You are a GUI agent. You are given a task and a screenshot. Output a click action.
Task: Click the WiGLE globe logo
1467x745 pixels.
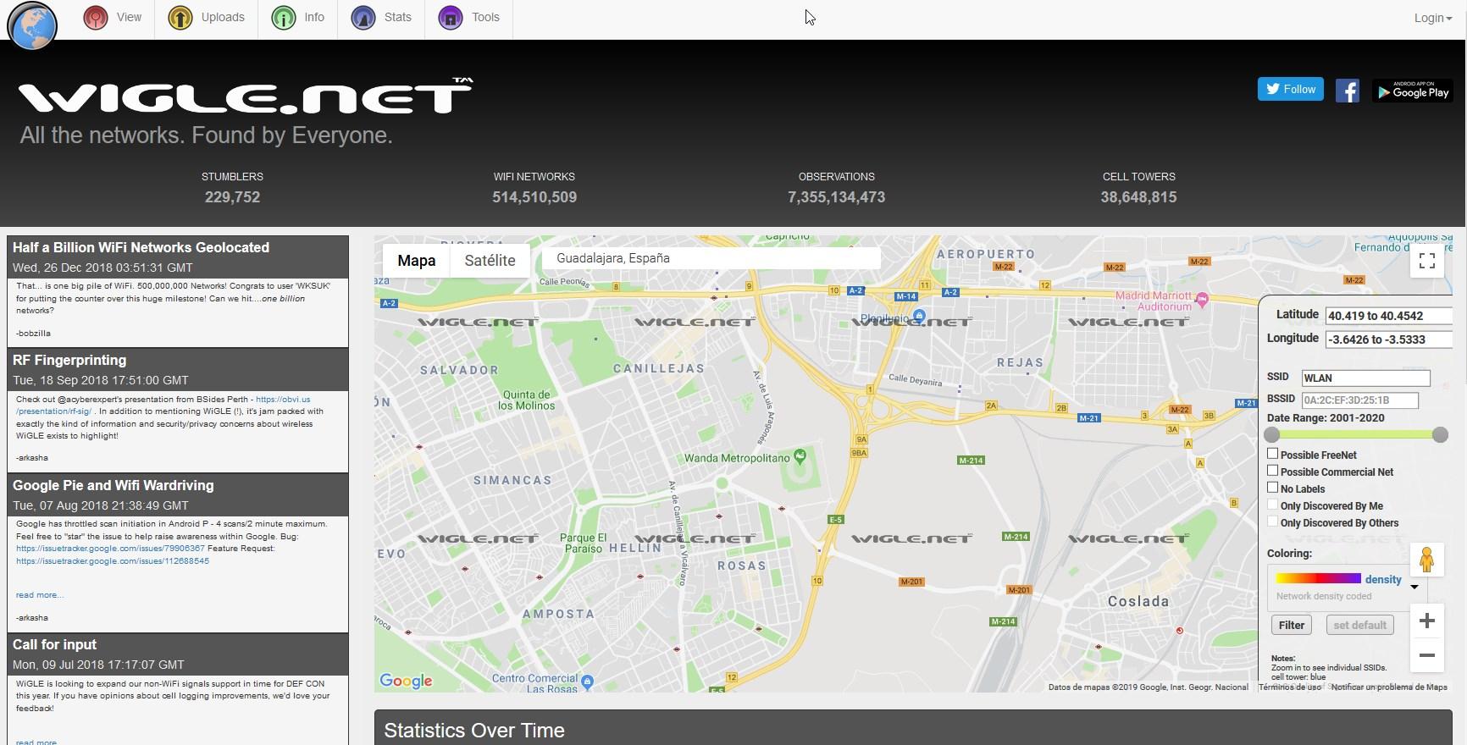[32, 25]
